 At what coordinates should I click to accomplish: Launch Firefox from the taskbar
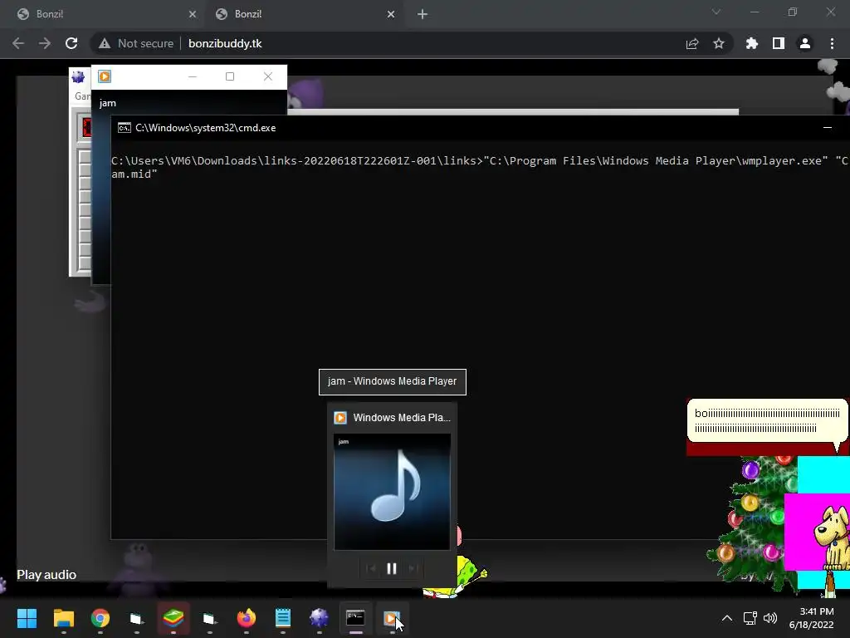pyautogui.click(x=246, y=618)
